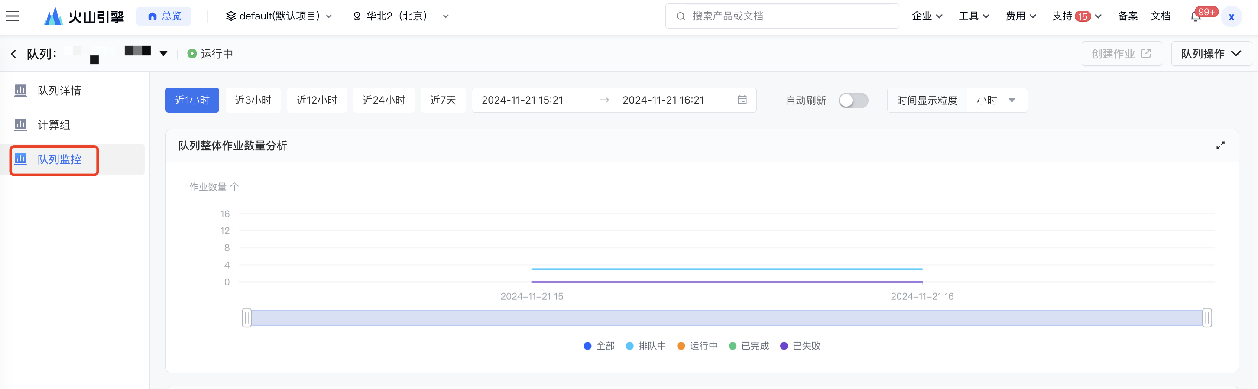Select the 近12小时 time range
The height and width of the screenshot is (389, 1258).
coord(317,100)
